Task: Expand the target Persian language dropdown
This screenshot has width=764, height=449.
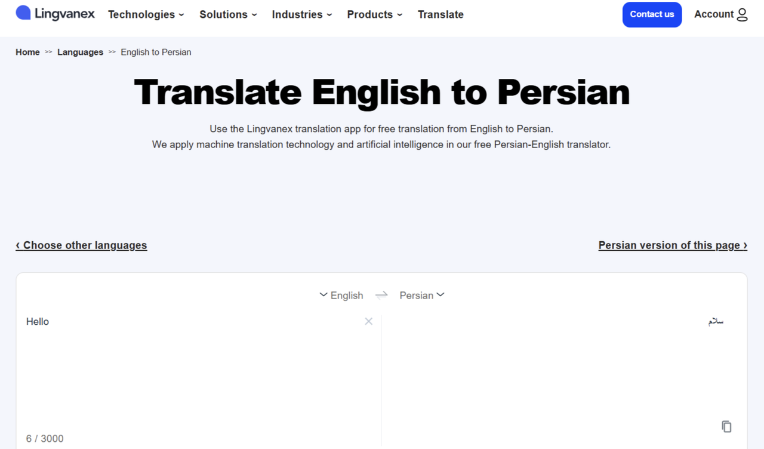Action: coord(421,295)
